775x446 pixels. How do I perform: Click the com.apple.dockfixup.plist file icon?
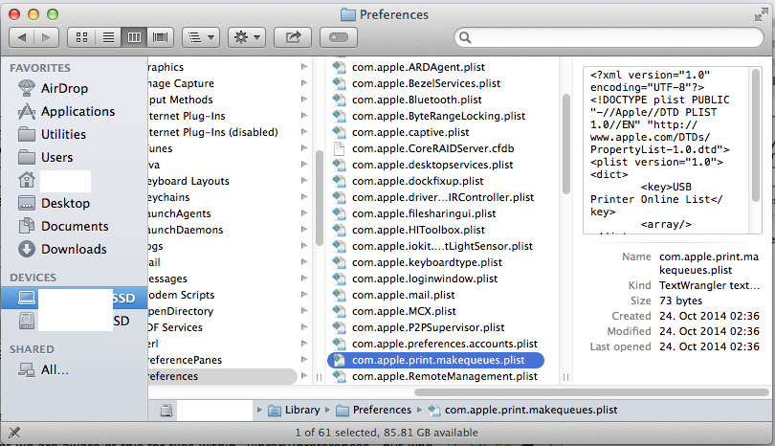click(x=339, y=181)
